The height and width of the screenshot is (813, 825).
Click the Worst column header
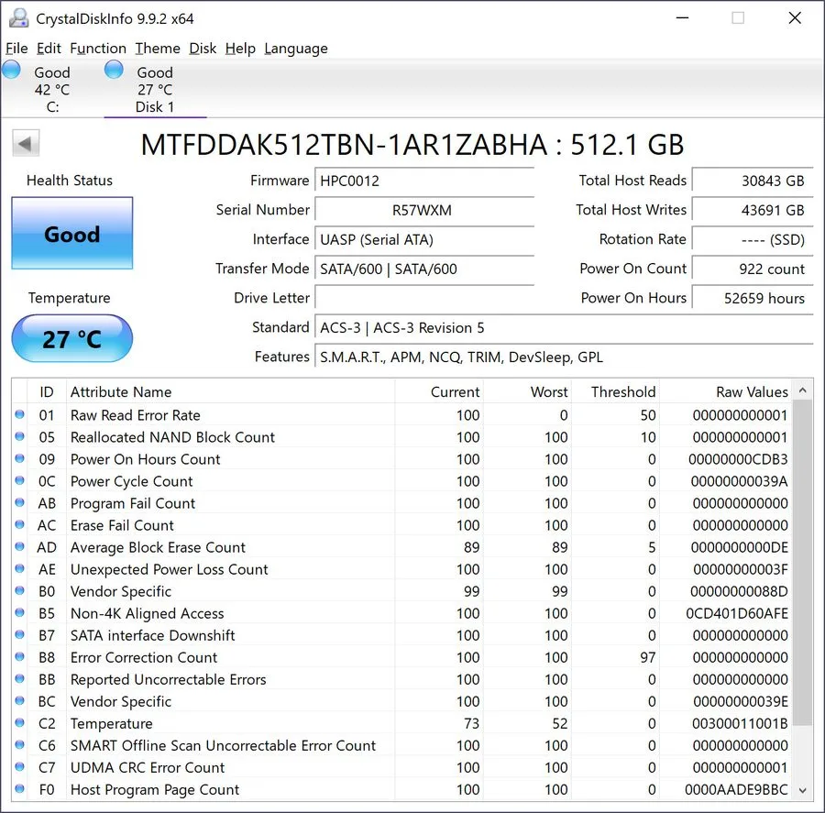(527, 391)
